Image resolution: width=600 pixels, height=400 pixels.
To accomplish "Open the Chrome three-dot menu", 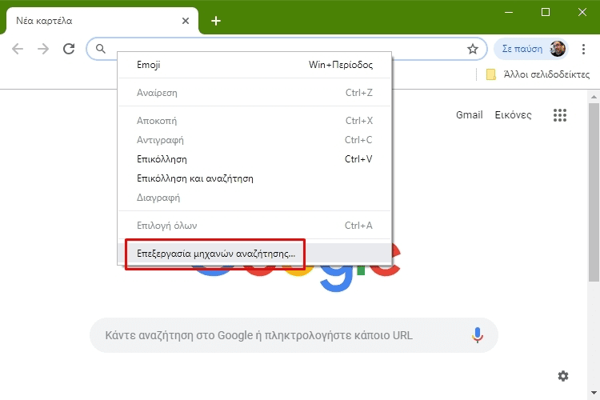I will tap(583, 49).
